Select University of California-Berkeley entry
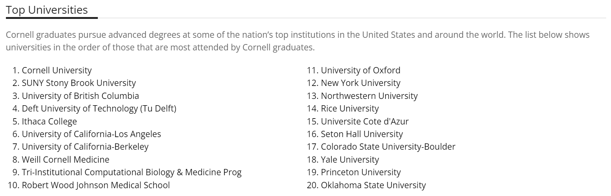Image resolution: width=611 pixels, height=196 pixels. pyautogui.click(x=85, y=147)
